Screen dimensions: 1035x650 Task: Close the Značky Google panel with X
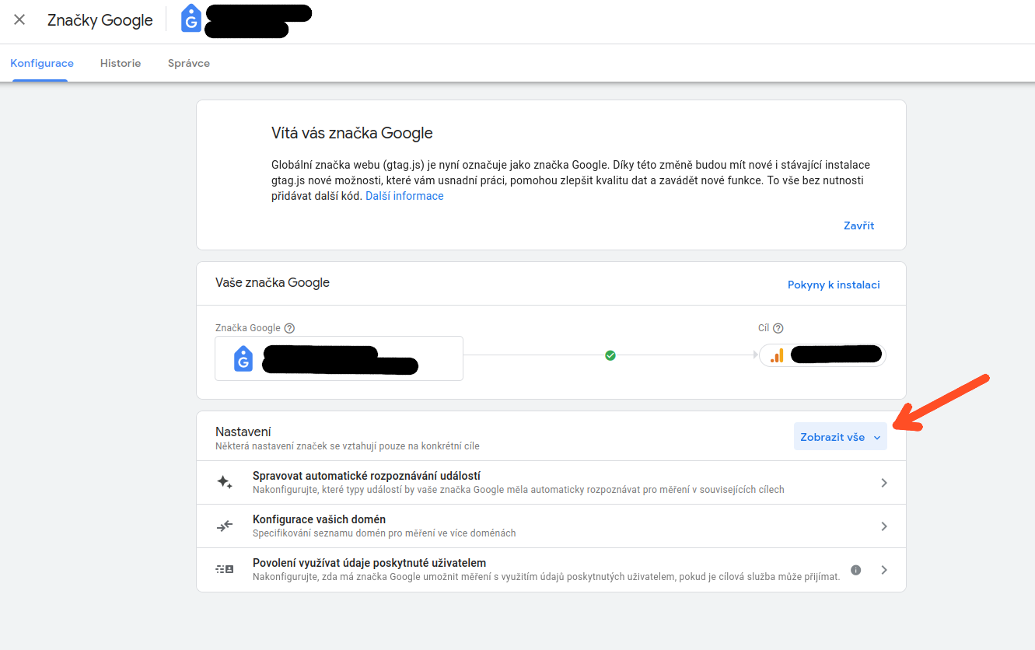pyautogui.click(x=19, y=20)
